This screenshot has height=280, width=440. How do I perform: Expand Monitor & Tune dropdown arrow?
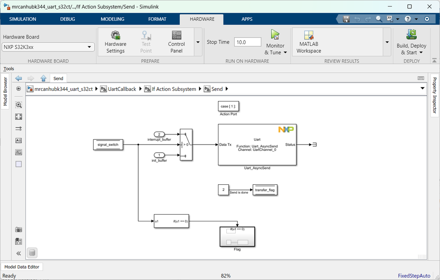[285, 52]
